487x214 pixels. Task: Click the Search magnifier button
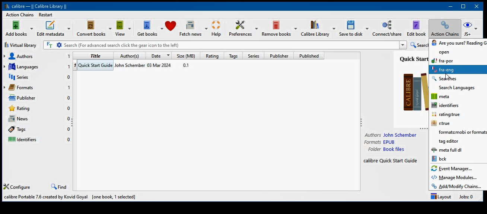point(419,45)
